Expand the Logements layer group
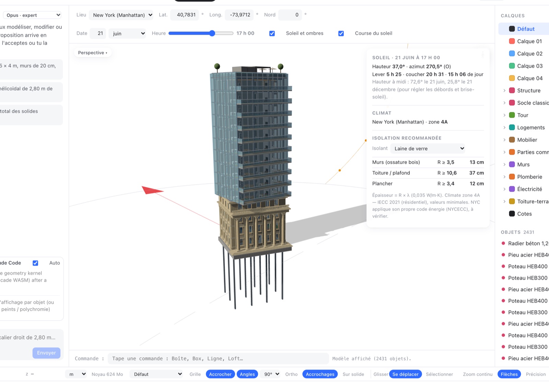Screen dimensions: 549x382 point(504,128)
